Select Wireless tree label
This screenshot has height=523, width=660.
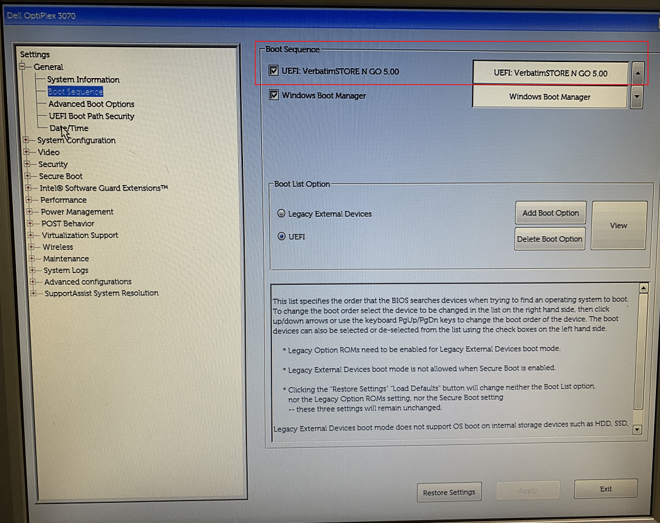pyautogui.click(x=58, y=247)
